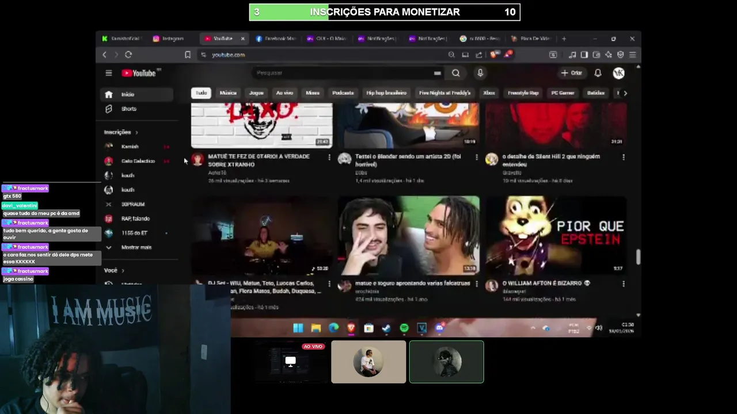
Task: Expand the Você section chevron
Action: [x=123, y=270]
